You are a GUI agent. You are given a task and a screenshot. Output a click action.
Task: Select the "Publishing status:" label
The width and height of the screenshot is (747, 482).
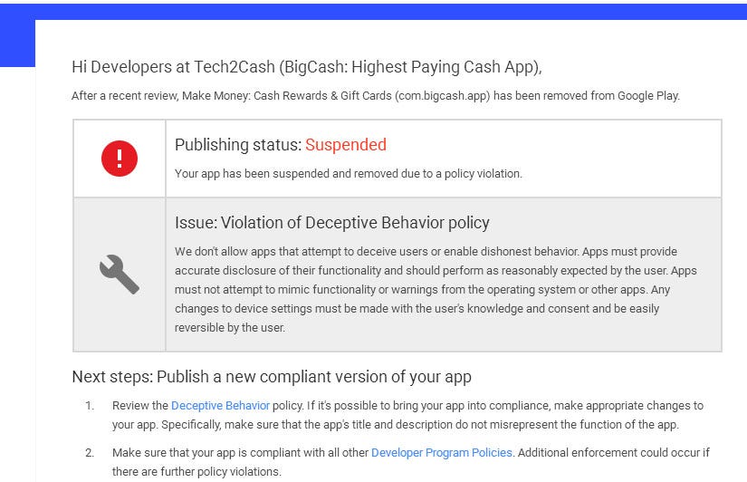[238, 145]
